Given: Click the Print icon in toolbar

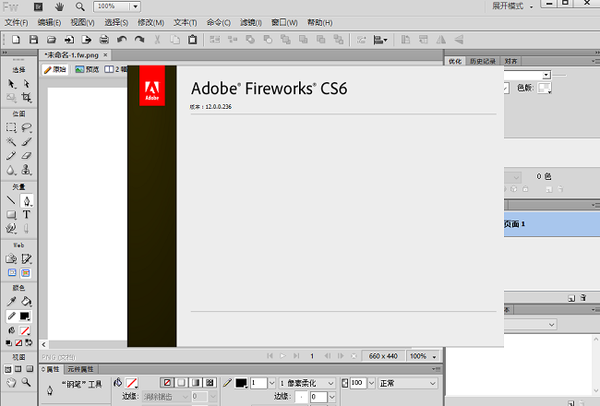Looking at the screenshot, I should pyautogui.click(x=104, y=40).
